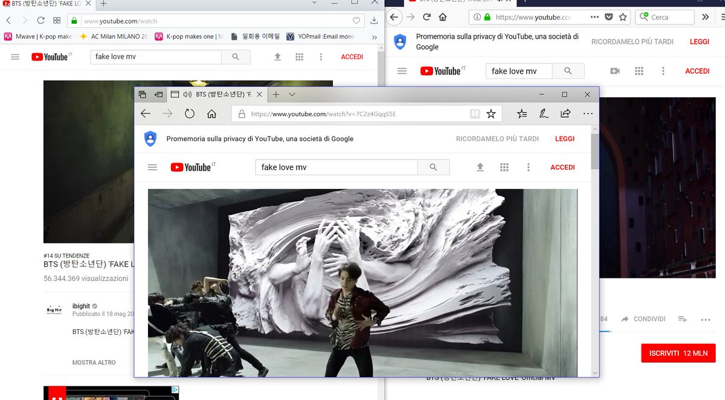Go back in the Opera window

pos(8,21)
